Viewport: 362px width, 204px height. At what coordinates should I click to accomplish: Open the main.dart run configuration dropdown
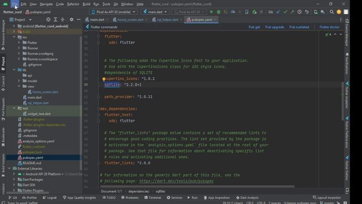[x=154, y=12]
